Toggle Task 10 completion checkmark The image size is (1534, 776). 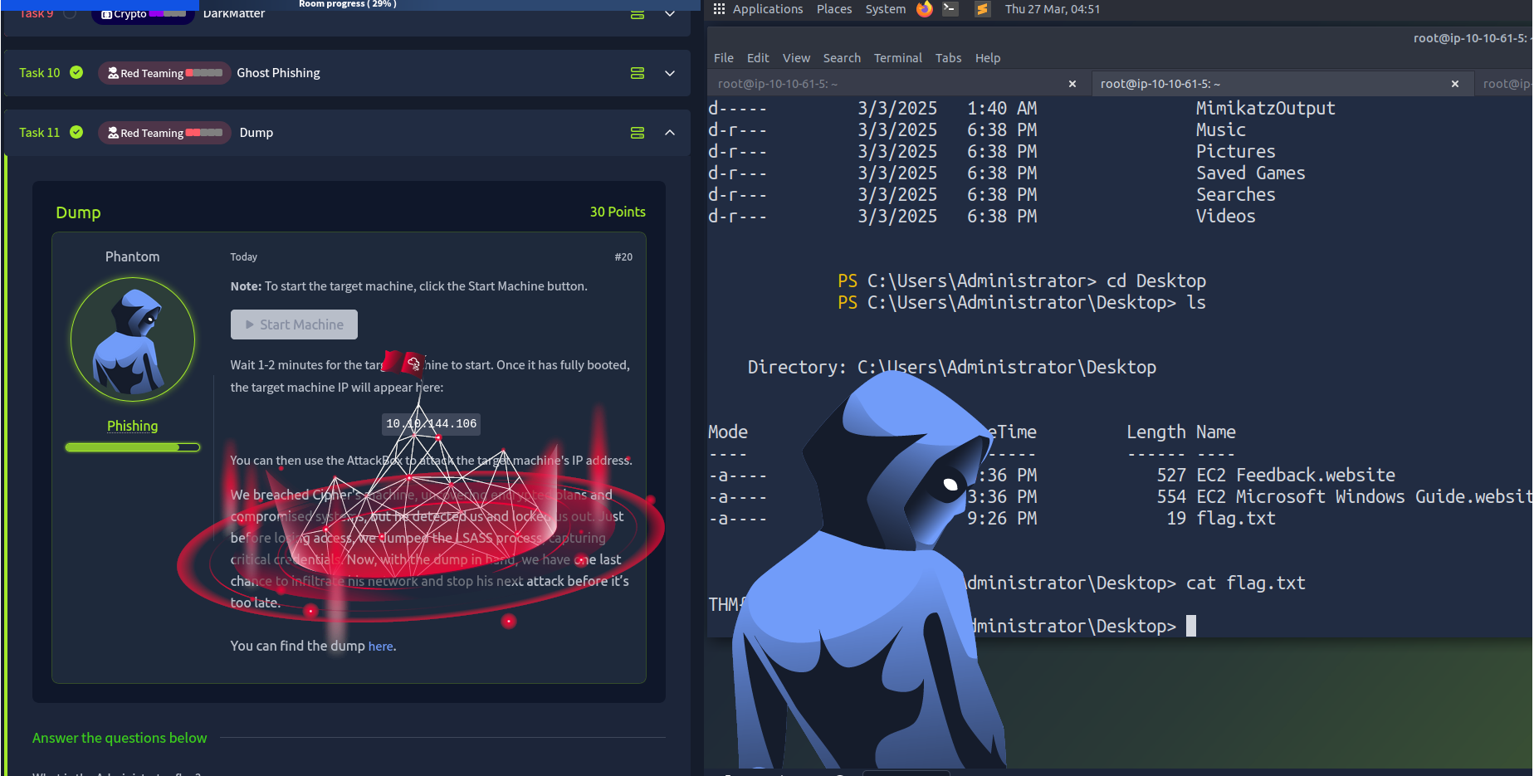tap(76, 72)
